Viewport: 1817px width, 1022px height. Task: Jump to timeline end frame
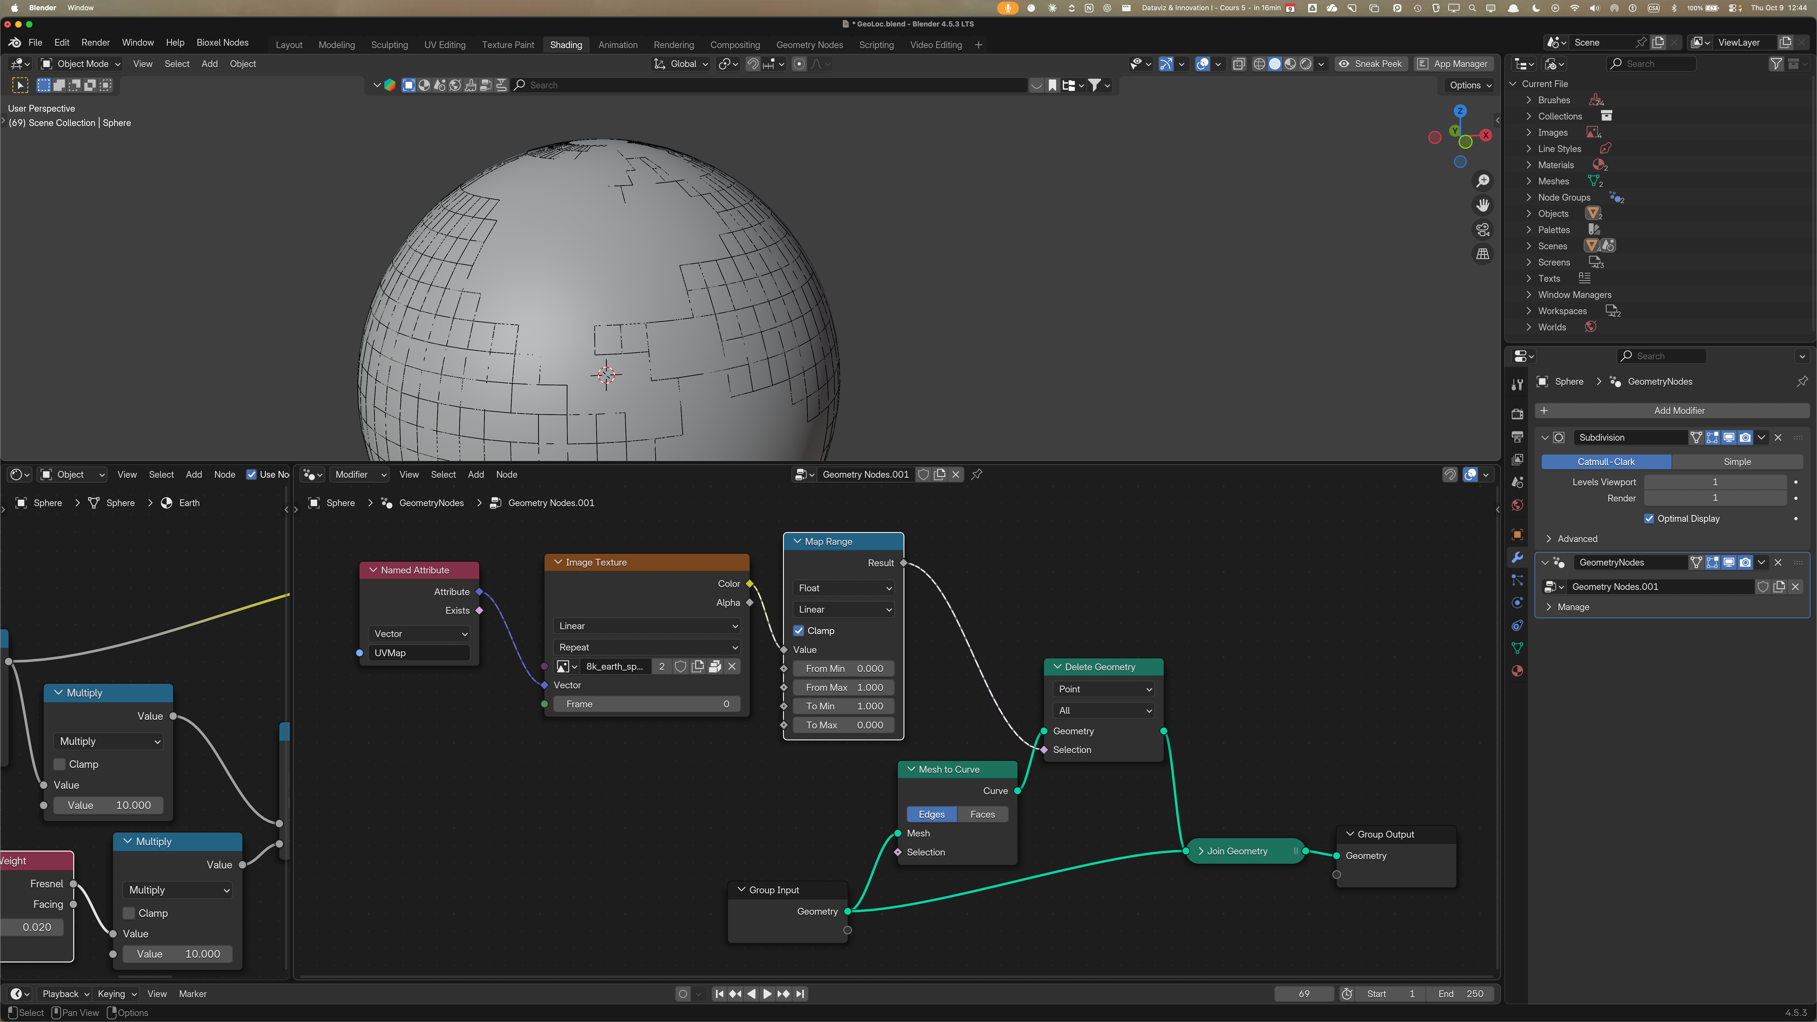(x=800, y=994)
